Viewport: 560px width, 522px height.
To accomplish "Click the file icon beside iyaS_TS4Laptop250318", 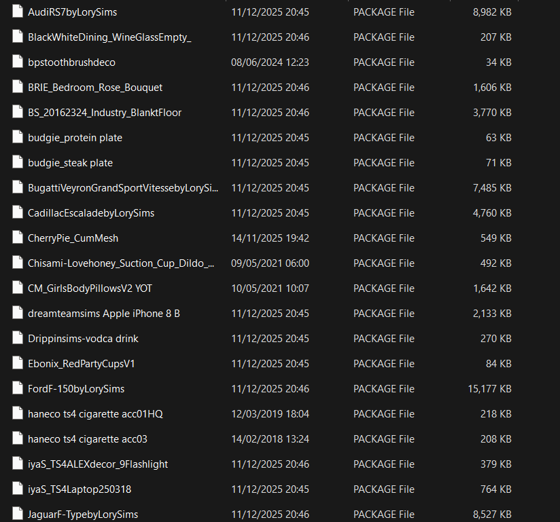I will pos(18,489).
